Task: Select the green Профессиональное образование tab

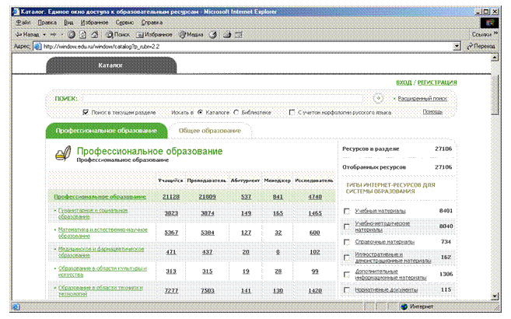Action: [107, 131]
